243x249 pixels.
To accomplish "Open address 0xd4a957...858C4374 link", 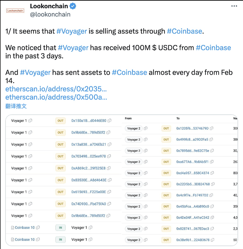I will [192, 173].
